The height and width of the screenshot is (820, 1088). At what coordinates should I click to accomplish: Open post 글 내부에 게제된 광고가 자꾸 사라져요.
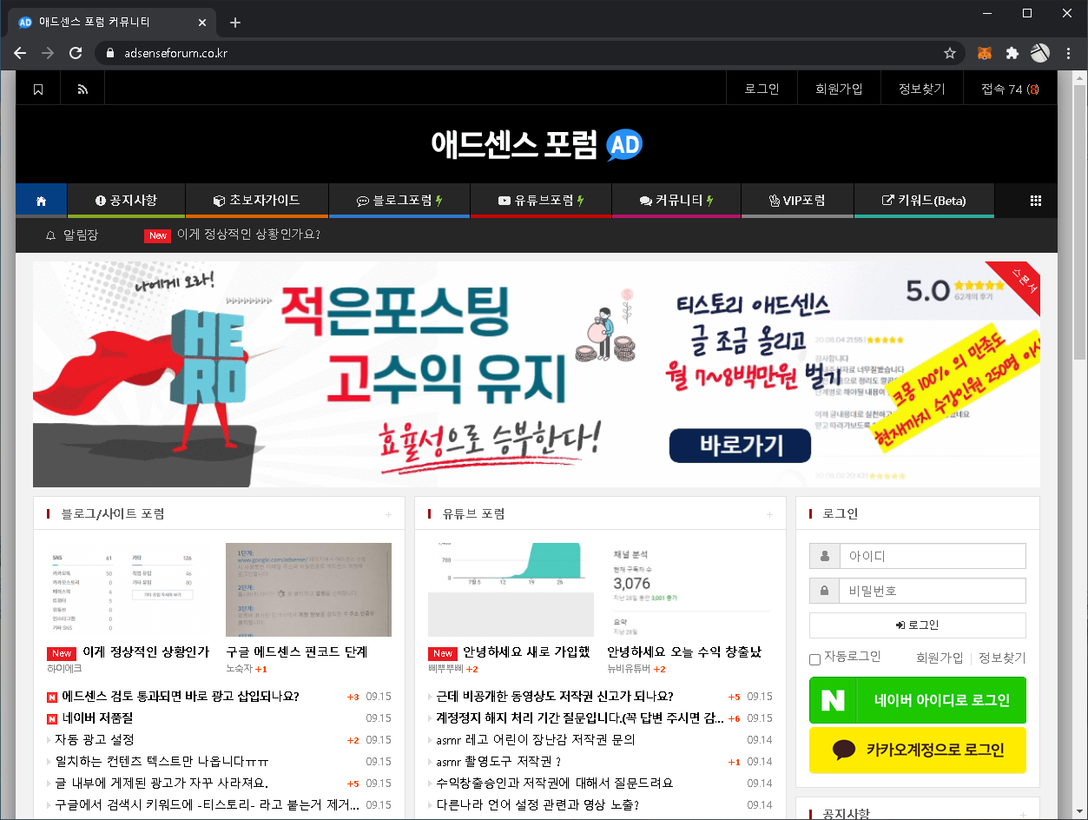pos(162,784)
